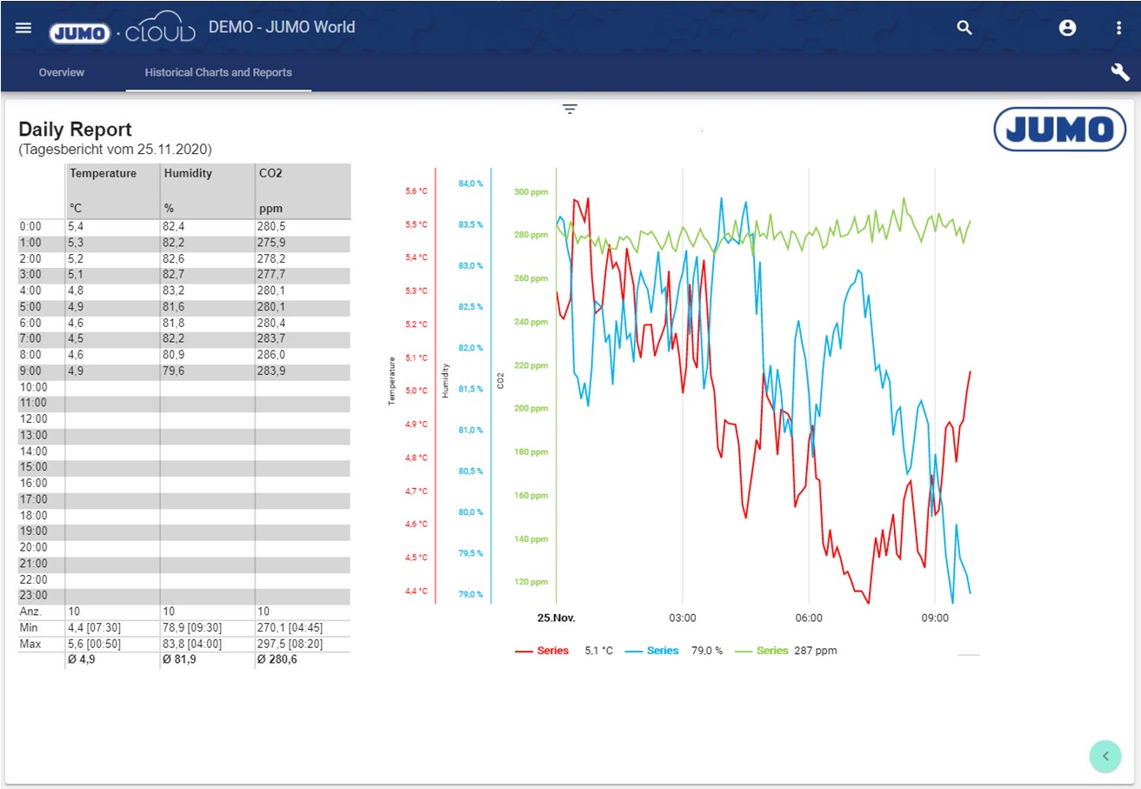
Task: Click the wrench settings icon
Action: pos(1119,72)
